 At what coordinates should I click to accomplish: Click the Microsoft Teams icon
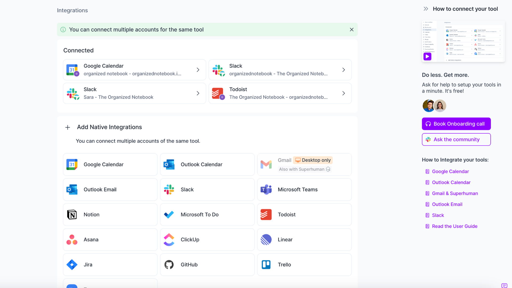coord(266,190)
